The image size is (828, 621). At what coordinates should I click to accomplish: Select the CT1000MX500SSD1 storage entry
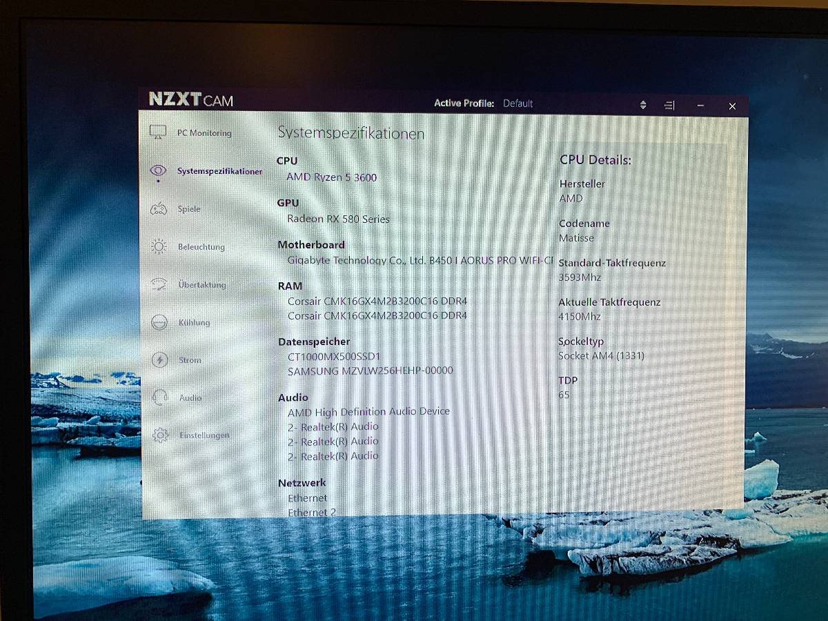coord(334,357)
